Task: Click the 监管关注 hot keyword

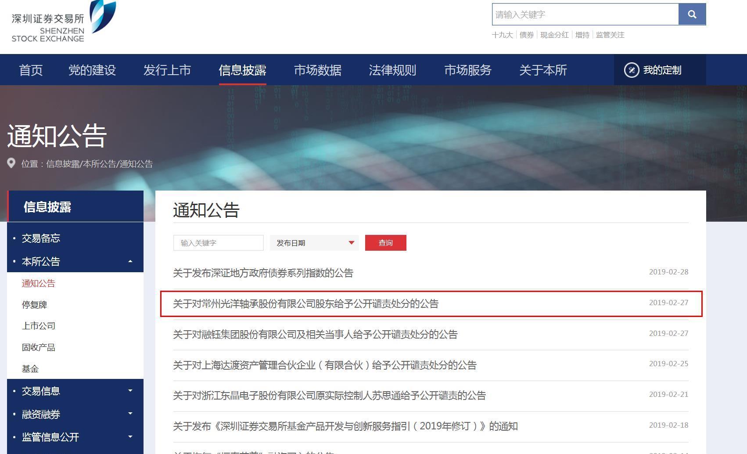Action: (610, 35)
